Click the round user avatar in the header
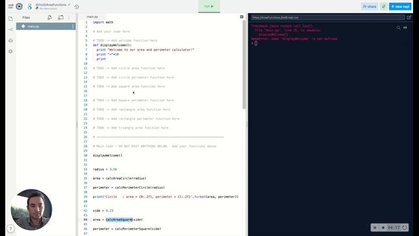The image size is (419, 236). pos(19,7)
